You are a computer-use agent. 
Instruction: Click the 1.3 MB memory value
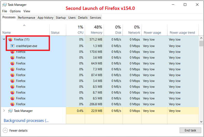point(97,46)
